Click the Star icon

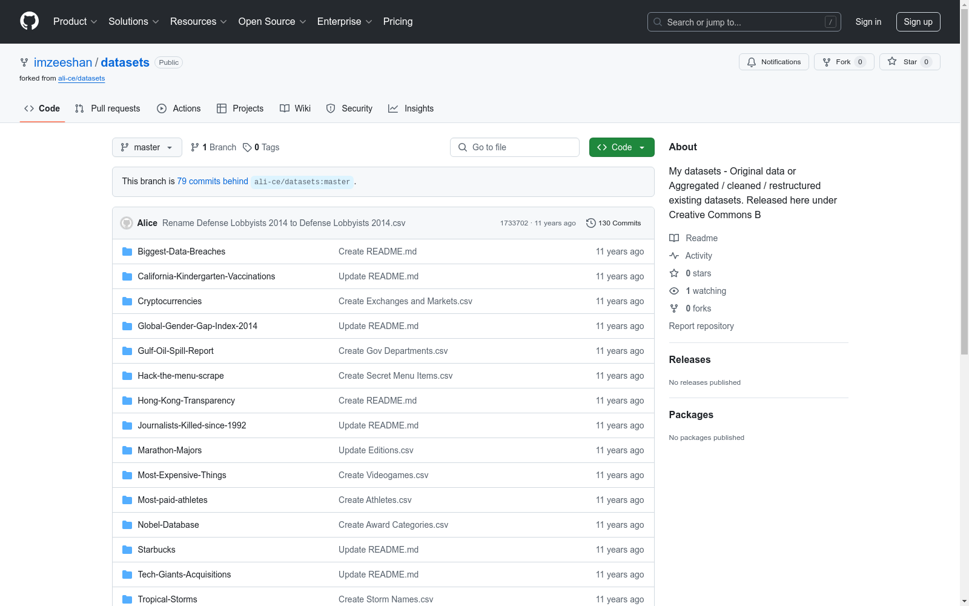click(x=892, y=61)
